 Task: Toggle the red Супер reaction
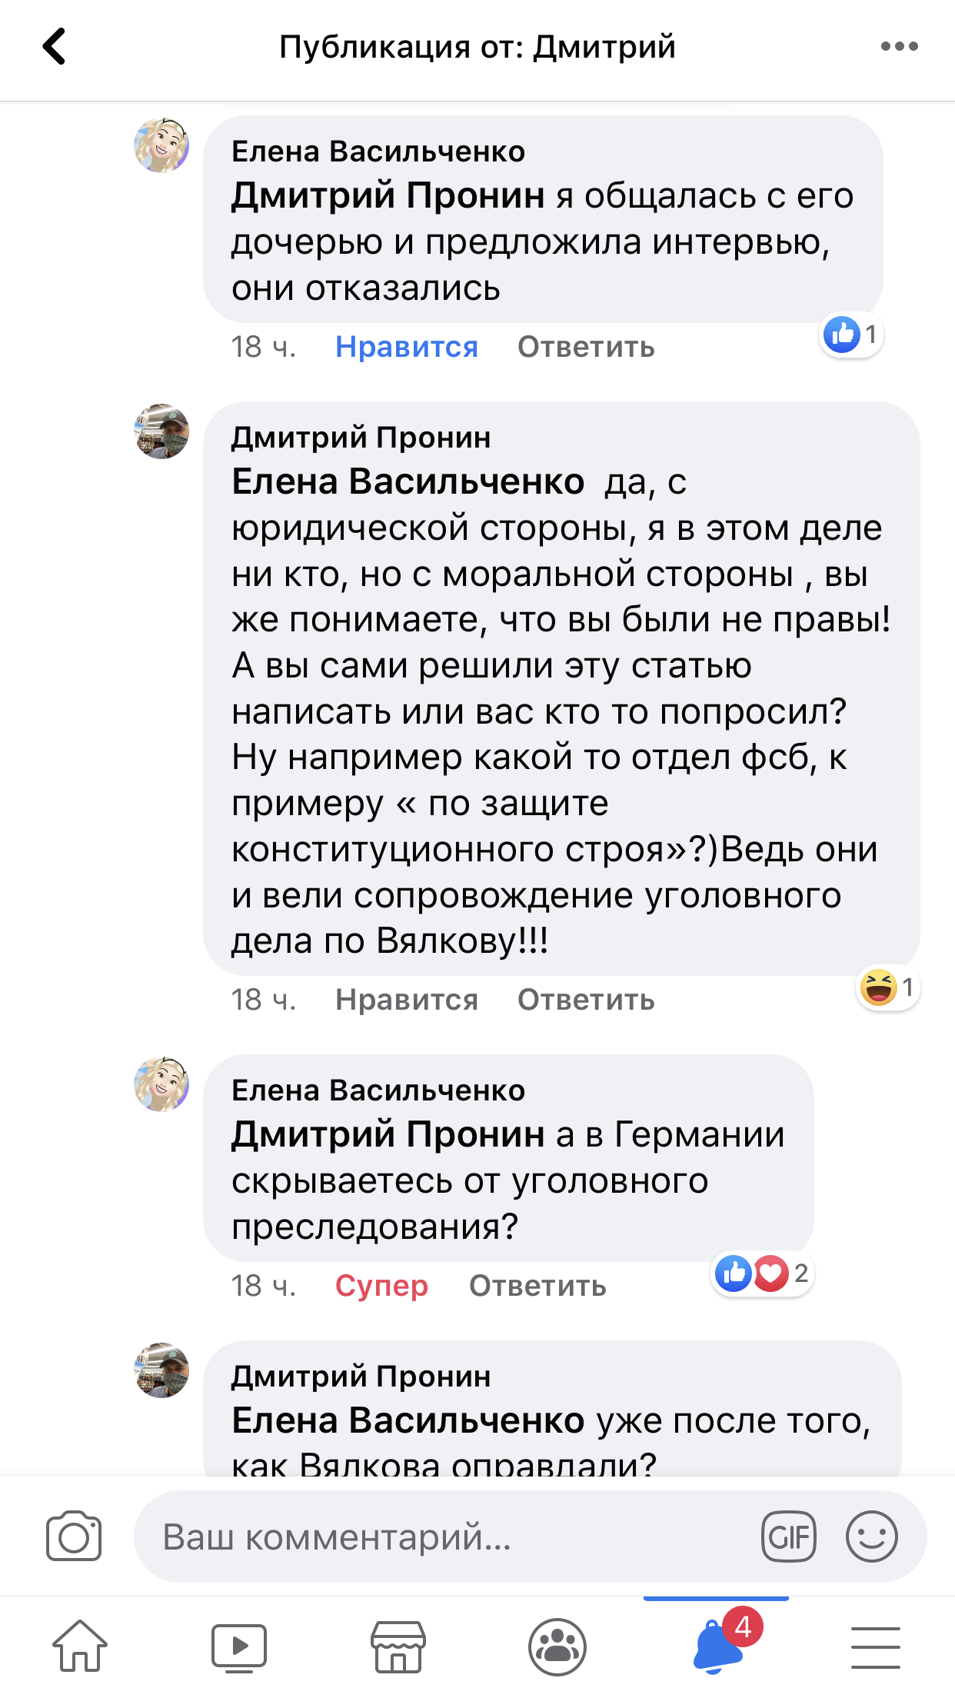[x=381, y=1286]
